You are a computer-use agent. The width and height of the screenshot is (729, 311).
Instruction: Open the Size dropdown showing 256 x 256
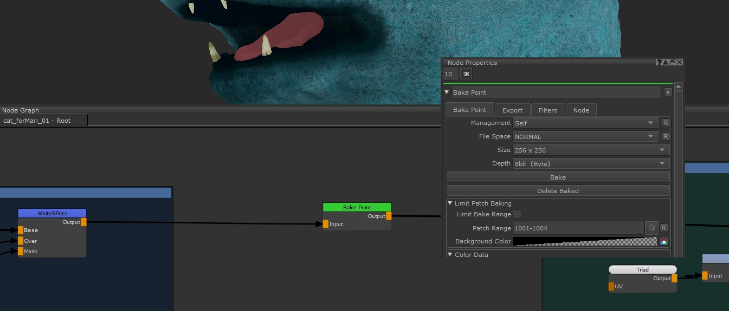tap(591, 150)
